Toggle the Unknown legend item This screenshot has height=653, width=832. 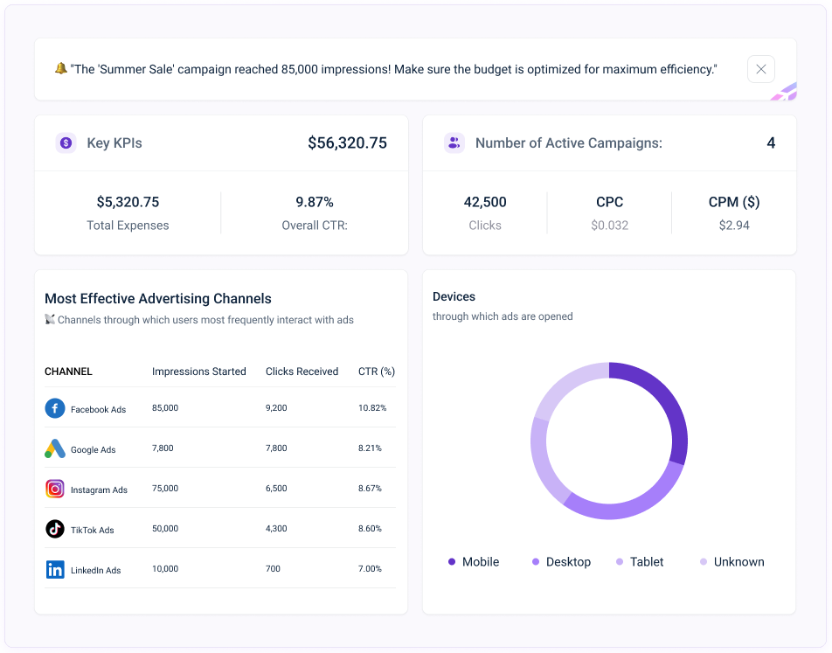coord(731,562)
